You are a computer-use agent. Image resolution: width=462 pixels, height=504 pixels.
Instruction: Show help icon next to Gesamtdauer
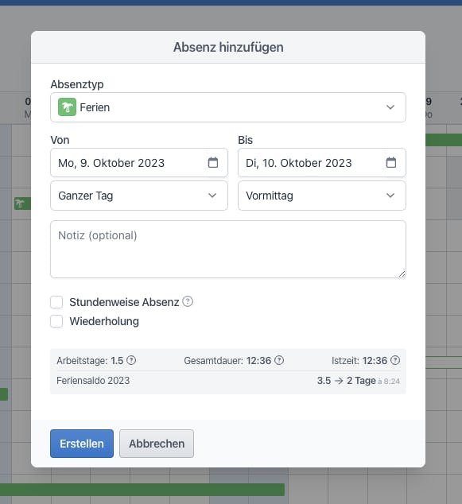[x=279, y=360]
